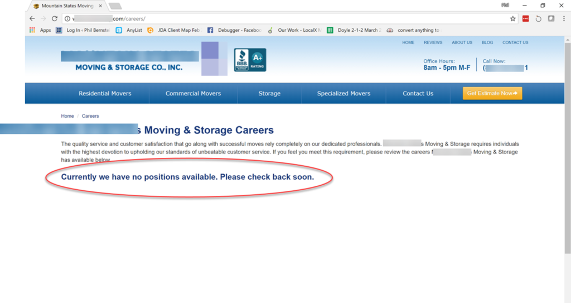Open the JDA Client Map bookmark
The image size is (571, 303).
[173, 30]
